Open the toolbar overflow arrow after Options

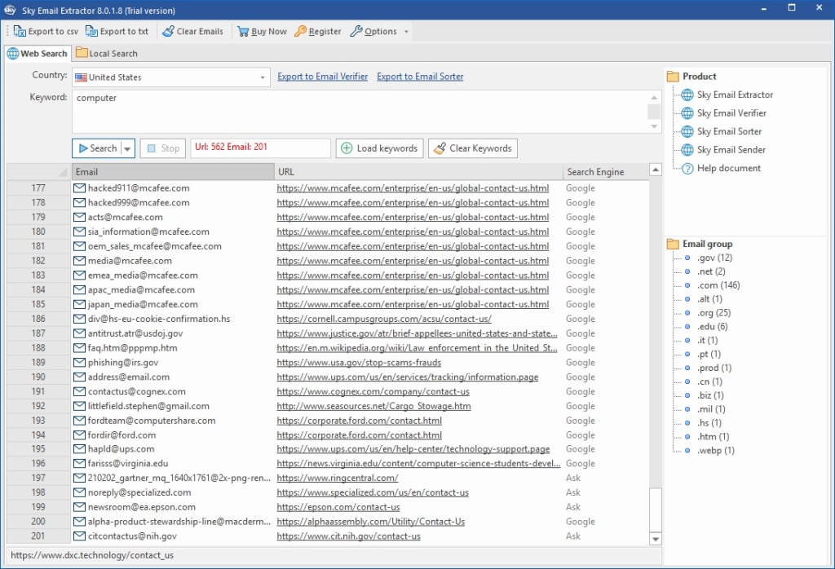[406, 32]
